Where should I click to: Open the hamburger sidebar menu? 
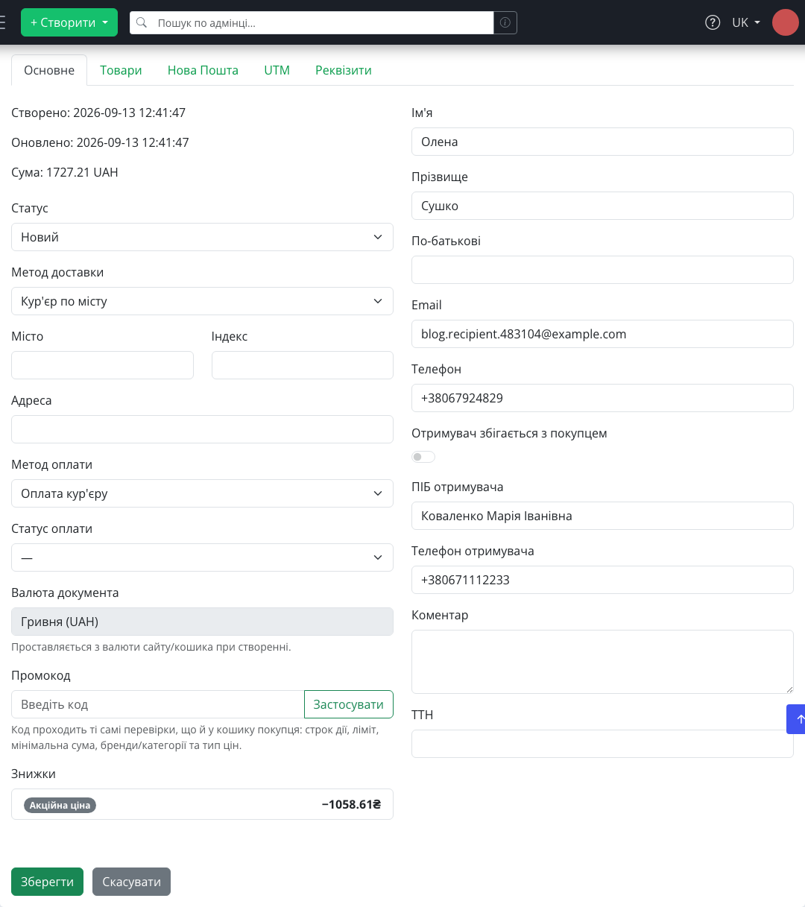pos(2,22)
